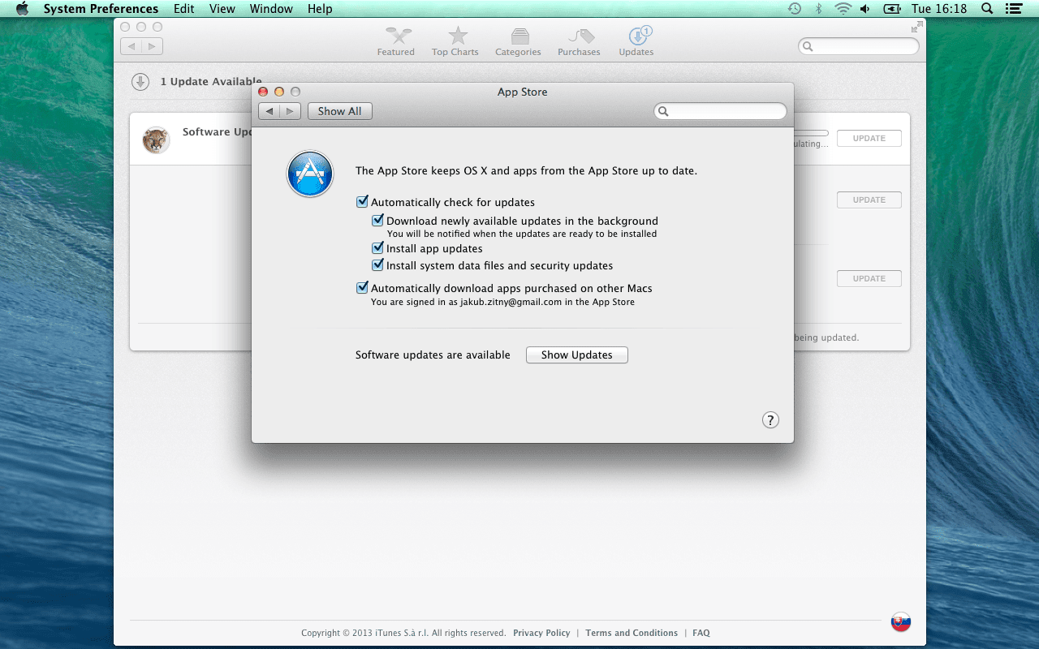Viewport: 1039px width, 649px height.
Task: Open Time Machine menu bar icon
Action: pos(795,9)
